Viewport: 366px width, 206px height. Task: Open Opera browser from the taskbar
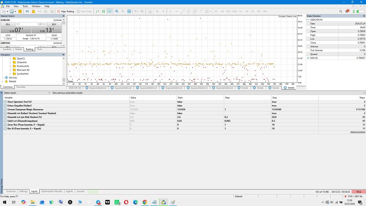(x=126, y=202)
